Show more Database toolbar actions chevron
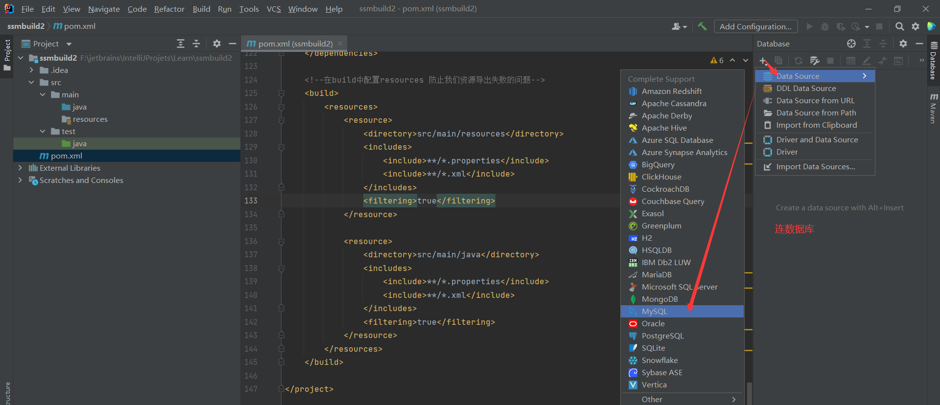Viewport: 940px width, 405px height. click(922, 60)
